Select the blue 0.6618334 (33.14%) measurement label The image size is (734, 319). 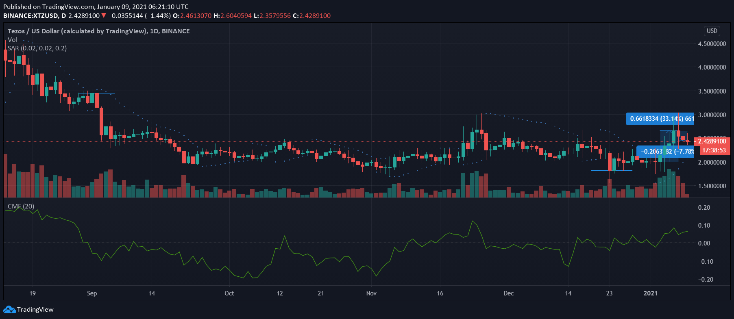pos(660,119)
